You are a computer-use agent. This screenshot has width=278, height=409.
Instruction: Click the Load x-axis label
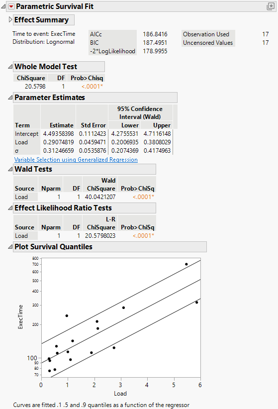tap(120, 394)
